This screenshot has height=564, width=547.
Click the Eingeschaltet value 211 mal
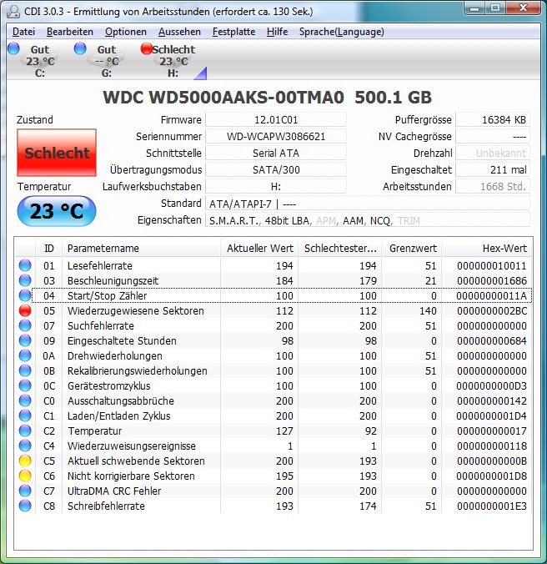(x=493, y=169)
